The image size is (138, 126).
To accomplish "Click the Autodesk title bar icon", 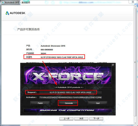I will [x=3, y=3].
